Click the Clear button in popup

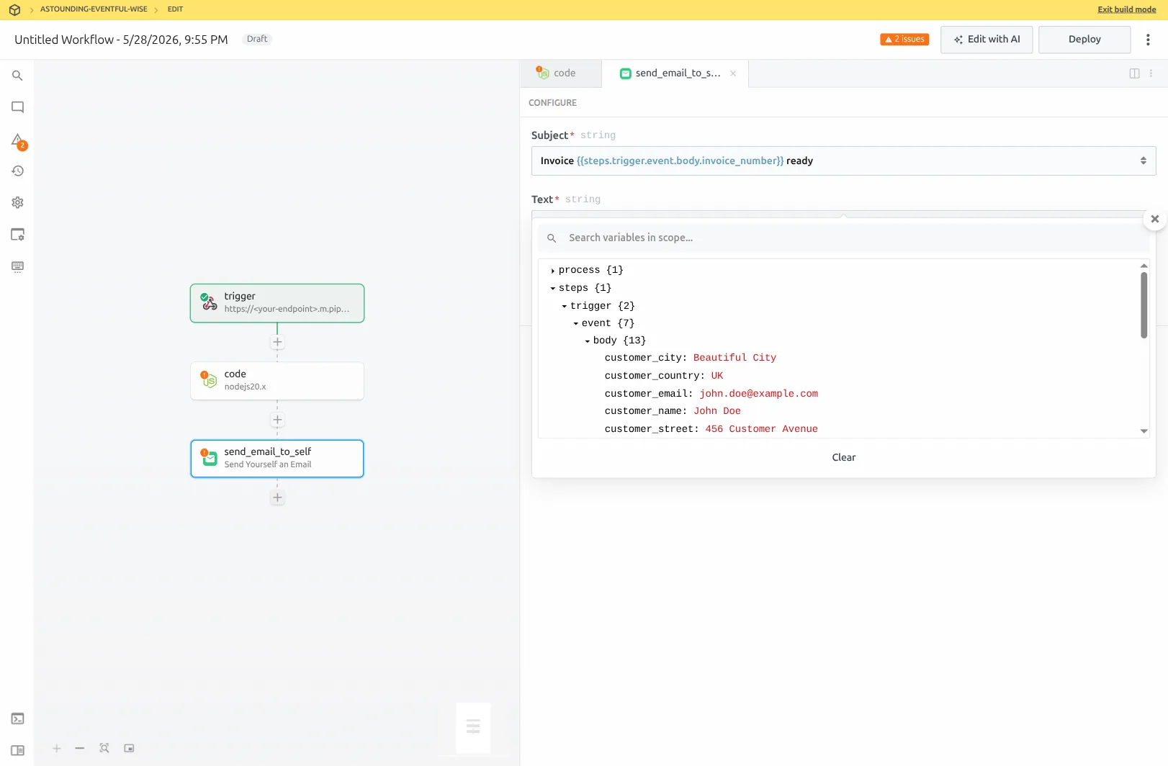[x=844, y=457]
